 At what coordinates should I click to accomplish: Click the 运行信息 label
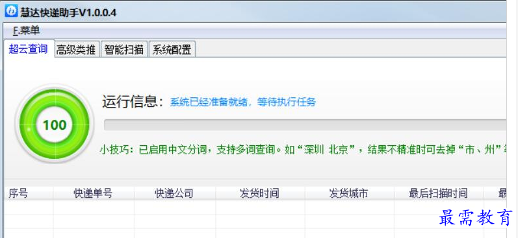(133, 102)
